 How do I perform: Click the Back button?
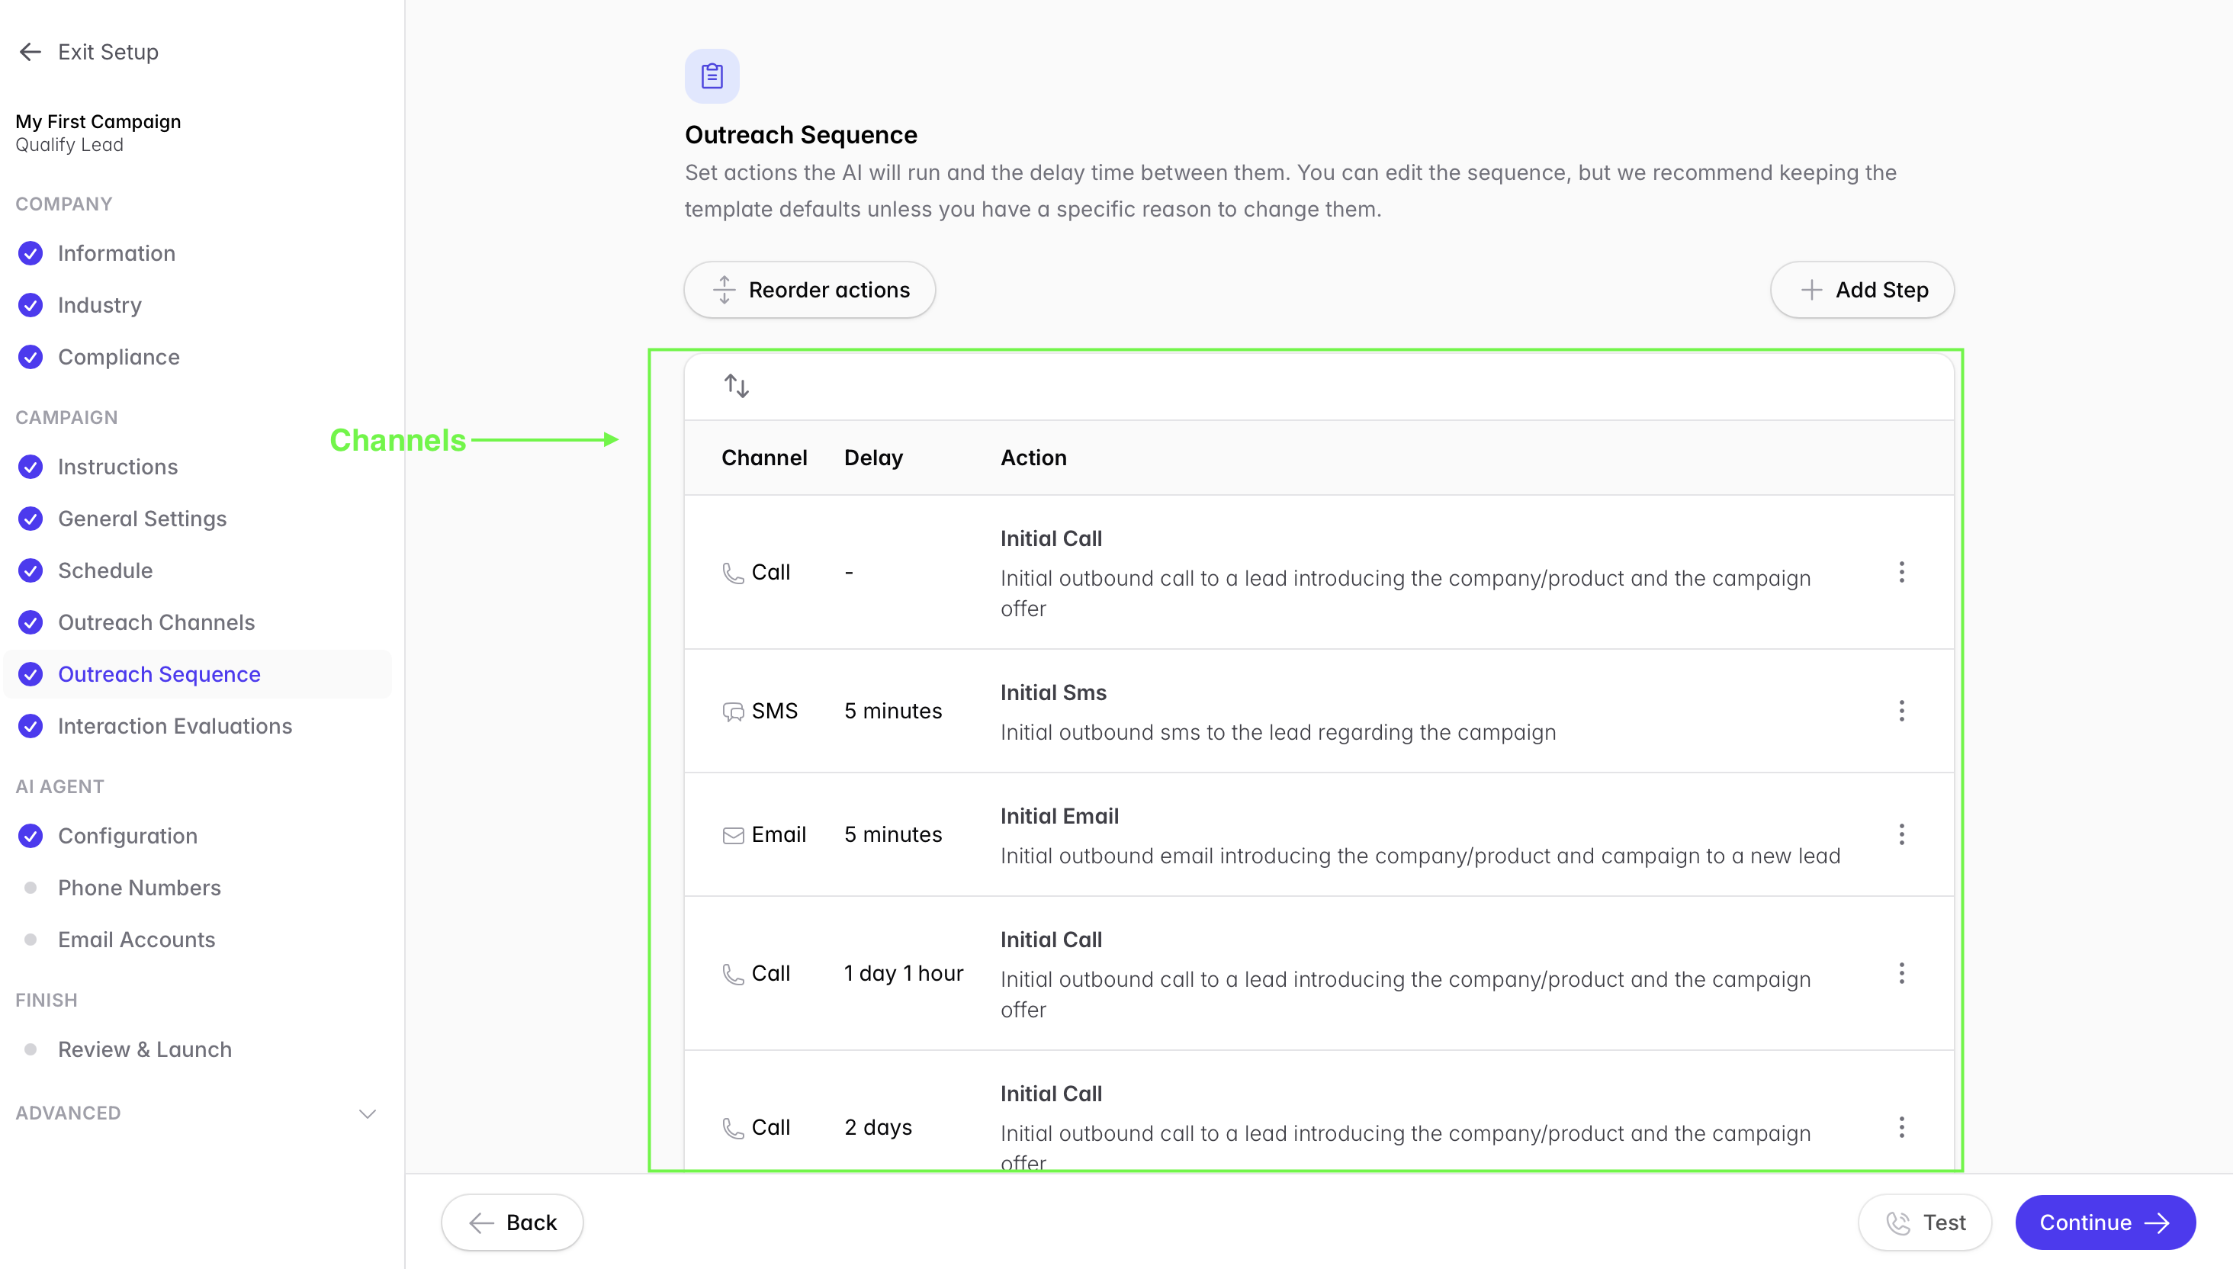[x=512, y=1222]
